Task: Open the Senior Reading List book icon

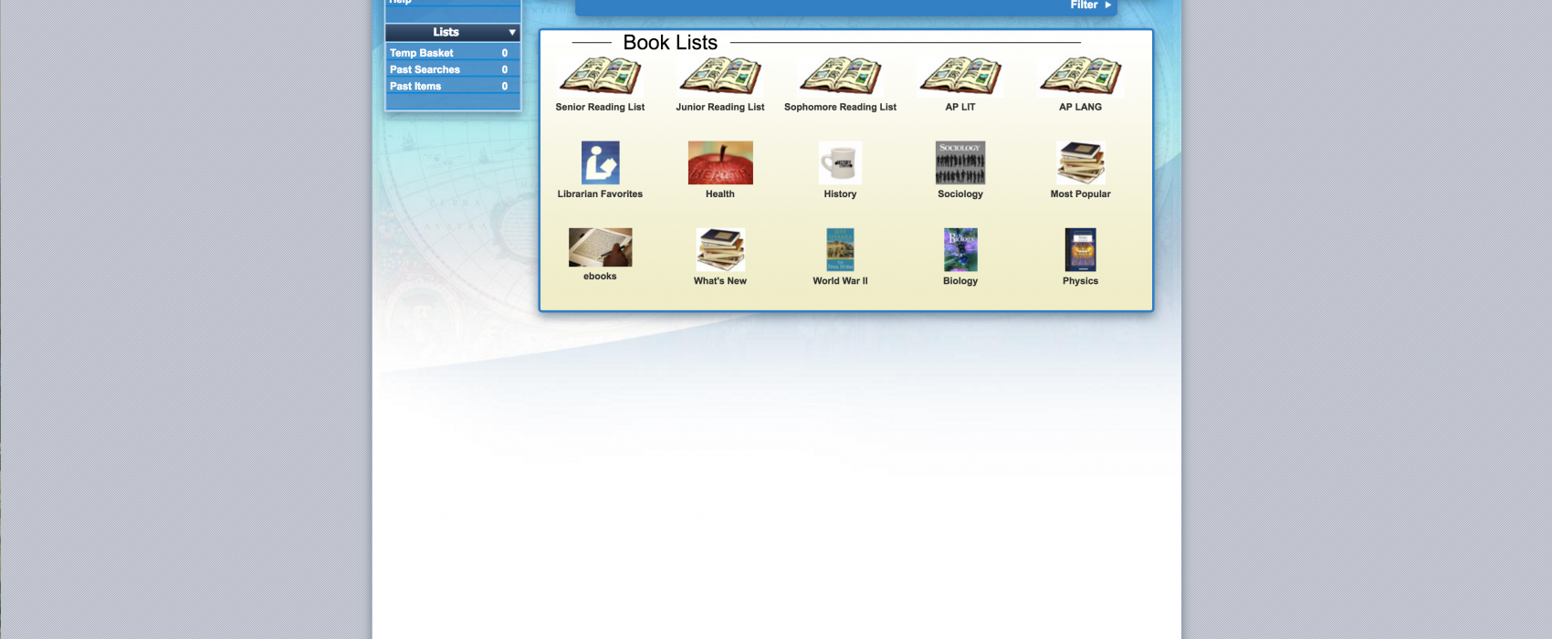Action: 600,77
